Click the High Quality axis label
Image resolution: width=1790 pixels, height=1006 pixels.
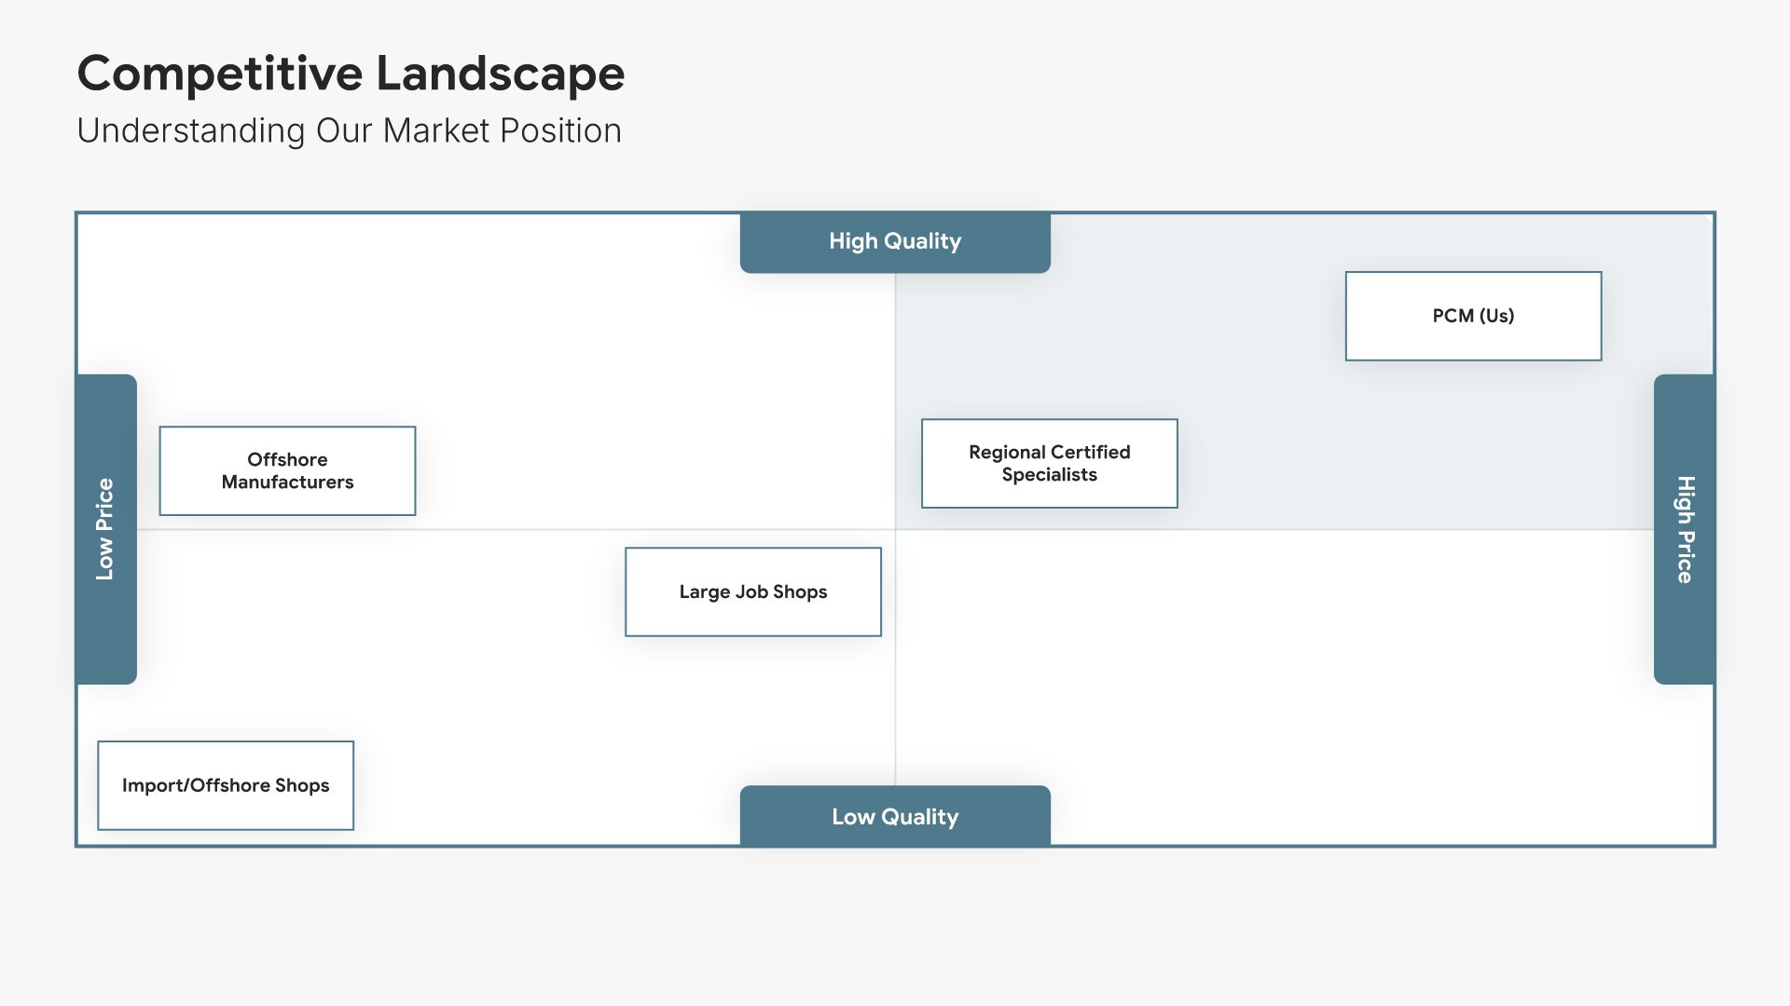click(895, 241)
